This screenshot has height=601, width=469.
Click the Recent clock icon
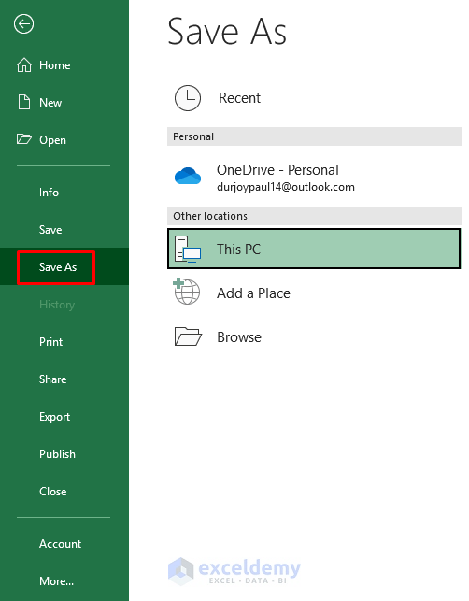coord(188,98)
